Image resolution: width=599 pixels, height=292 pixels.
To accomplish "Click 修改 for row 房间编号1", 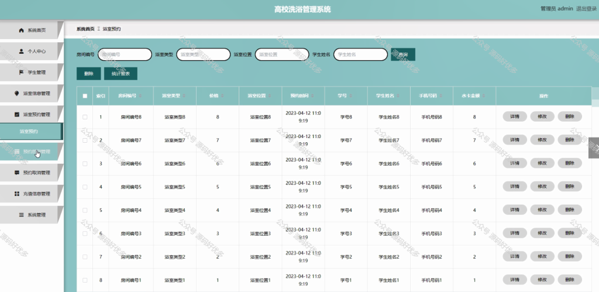I will click(x=542, y=280).
